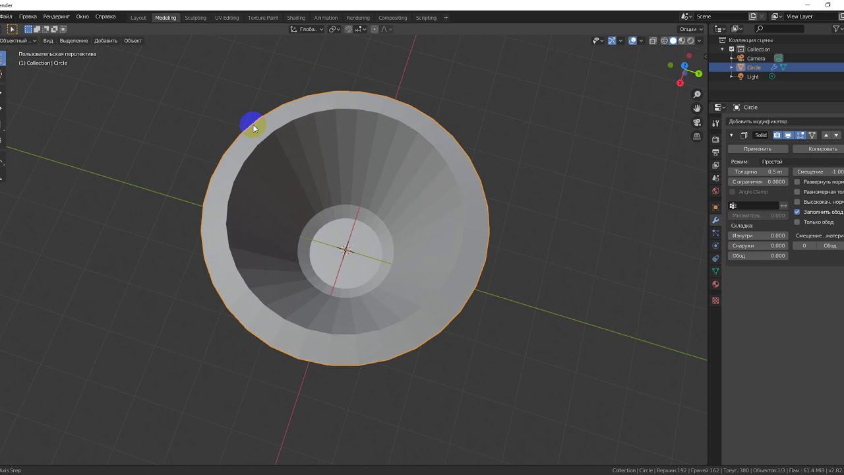Open the 'Опции' dropdown in viewport header

691,29
